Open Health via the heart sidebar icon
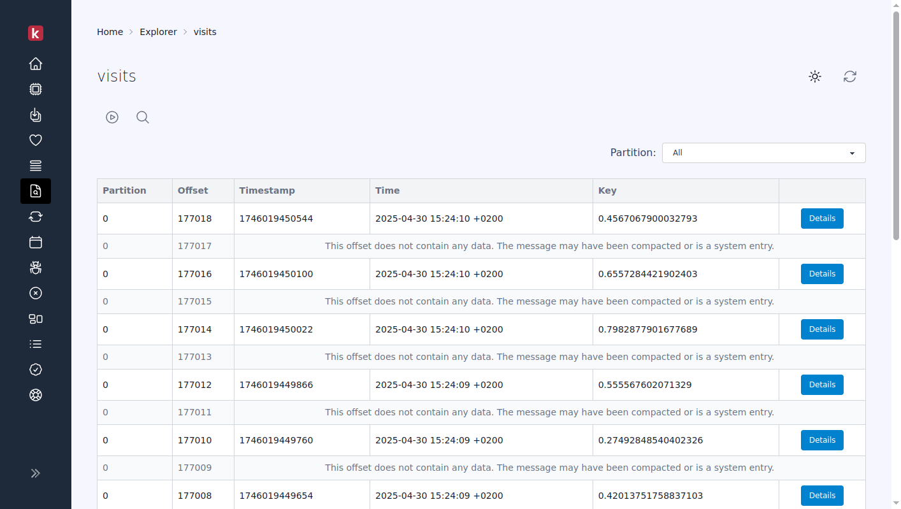901x509 pixels. pyautogui.click(x=36, y=140)
